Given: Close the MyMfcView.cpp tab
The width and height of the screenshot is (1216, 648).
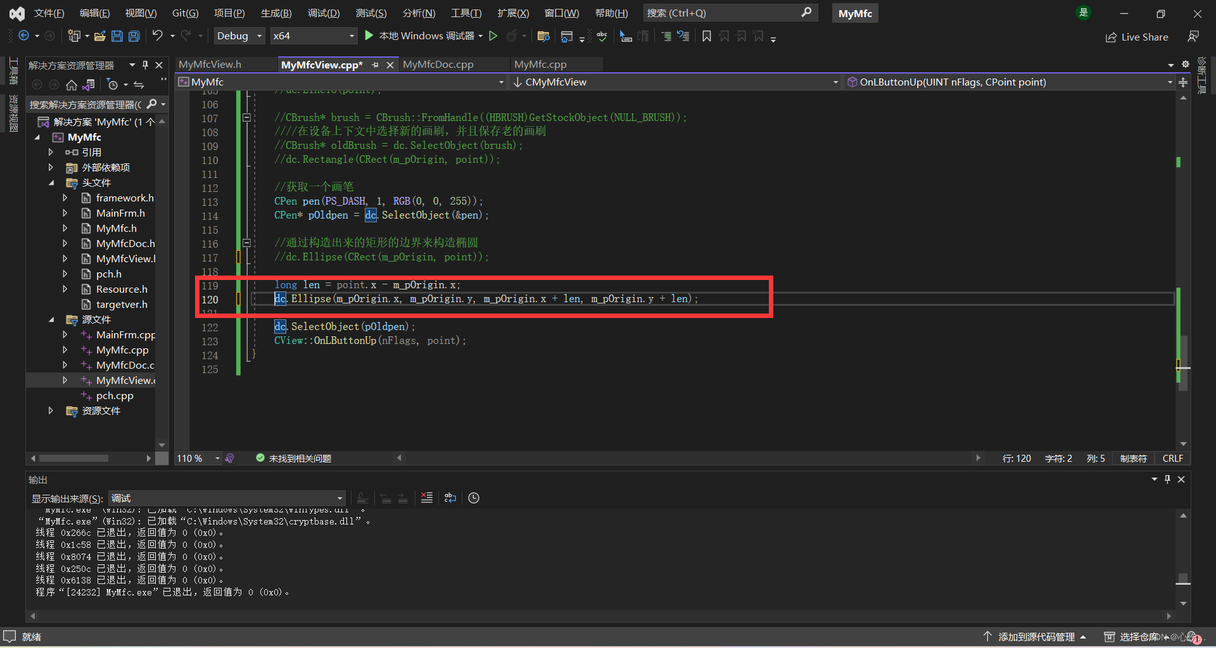Looking at the screenshot, I should click(x=390, y=65).
